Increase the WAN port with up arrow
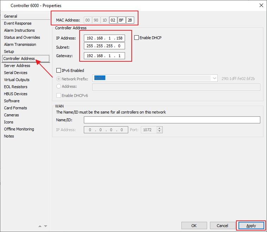The width and height of the screenshot is (267, 232). pos(160,128)
